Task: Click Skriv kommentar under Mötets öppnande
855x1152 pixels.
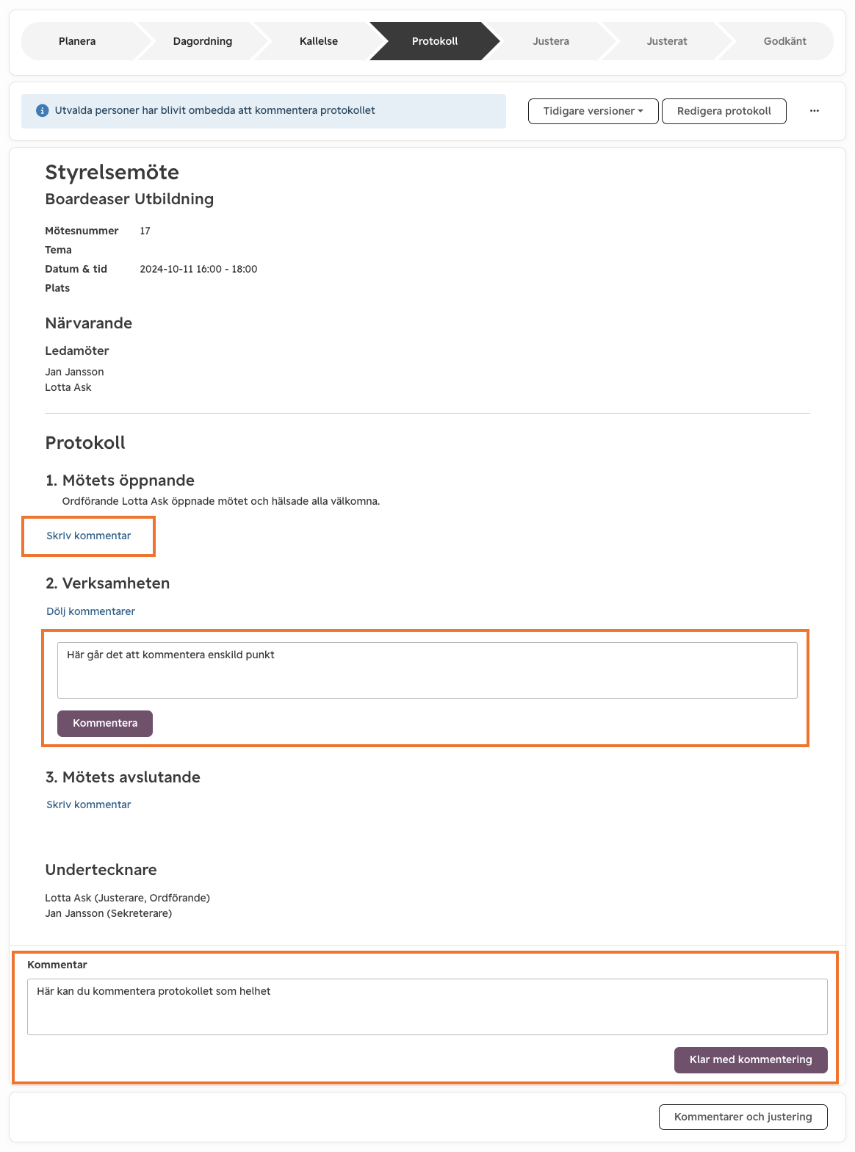Action: click(89, 536)
